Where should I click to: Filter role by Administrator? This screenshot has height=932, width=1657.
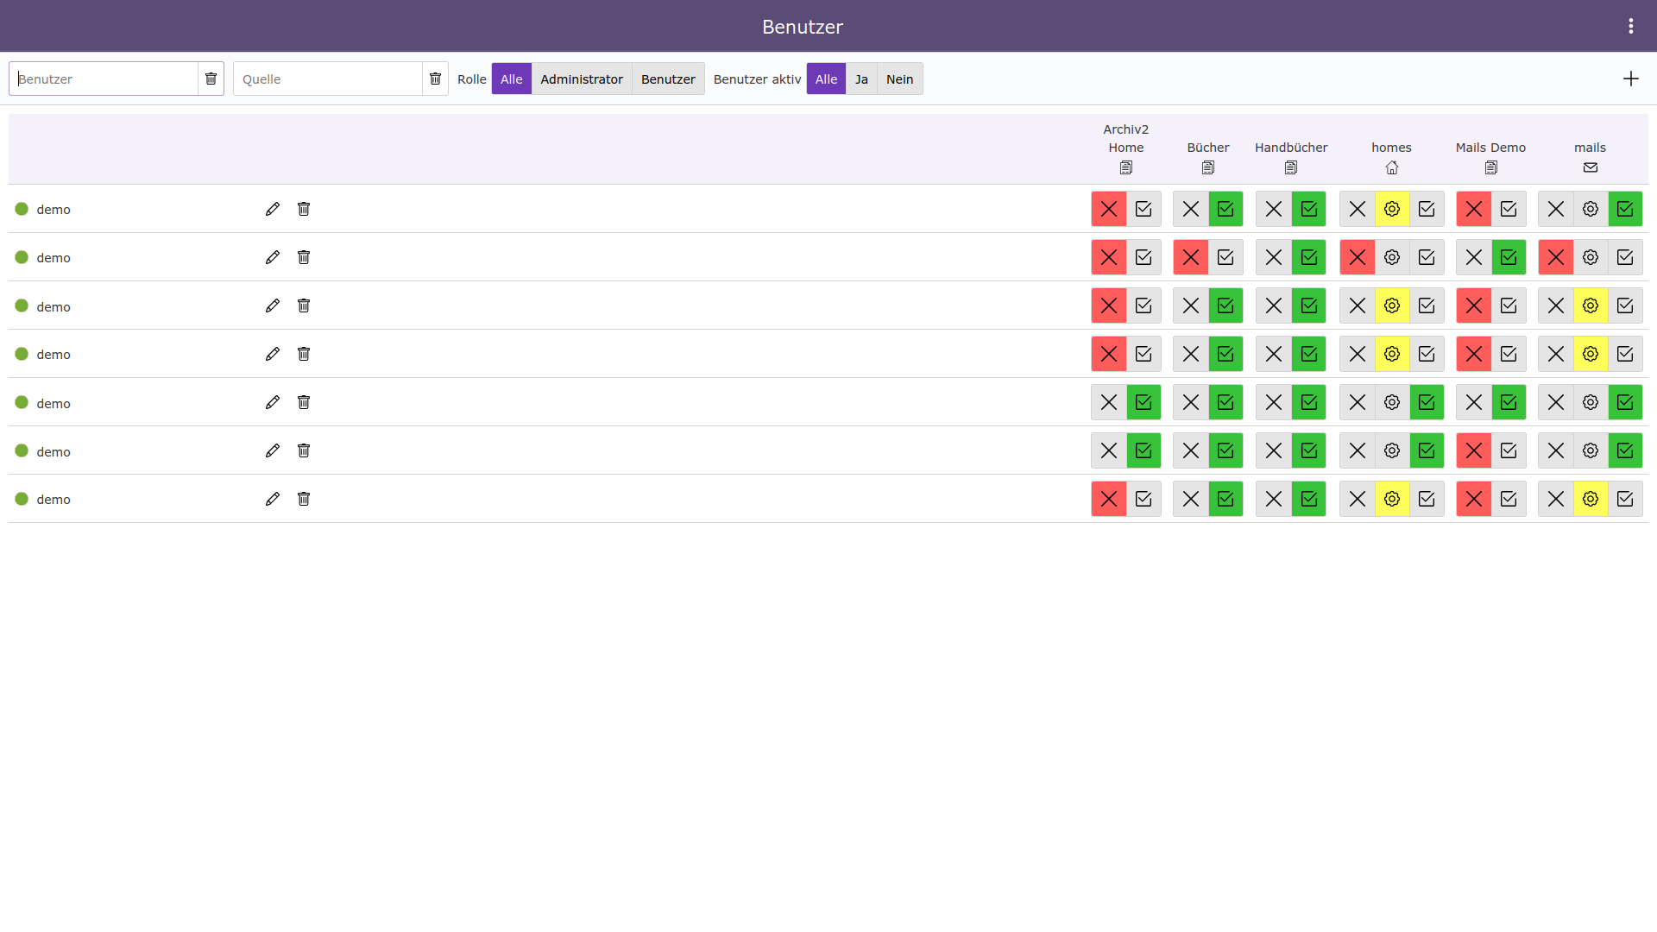(581, 79)
